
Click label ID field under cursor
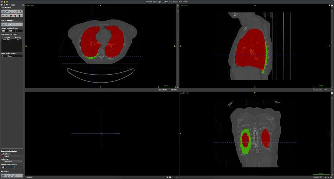4,56
